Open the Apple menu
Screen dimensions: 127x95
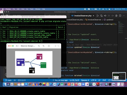(3, 9)
